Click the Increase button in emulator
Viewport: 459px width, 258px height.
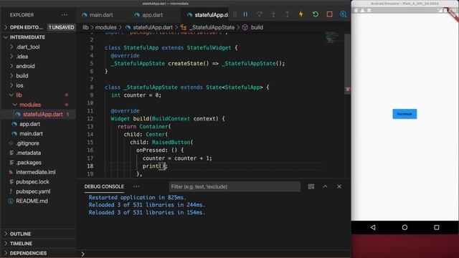[x=404, y=114]
